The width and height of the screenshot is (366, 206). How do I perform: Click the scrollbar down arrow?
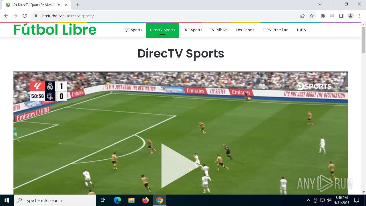tap(363, 192)
